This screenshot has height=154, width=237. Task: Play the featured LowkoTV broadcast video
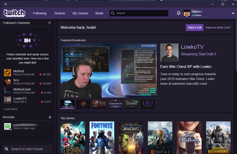click(109, 71)
